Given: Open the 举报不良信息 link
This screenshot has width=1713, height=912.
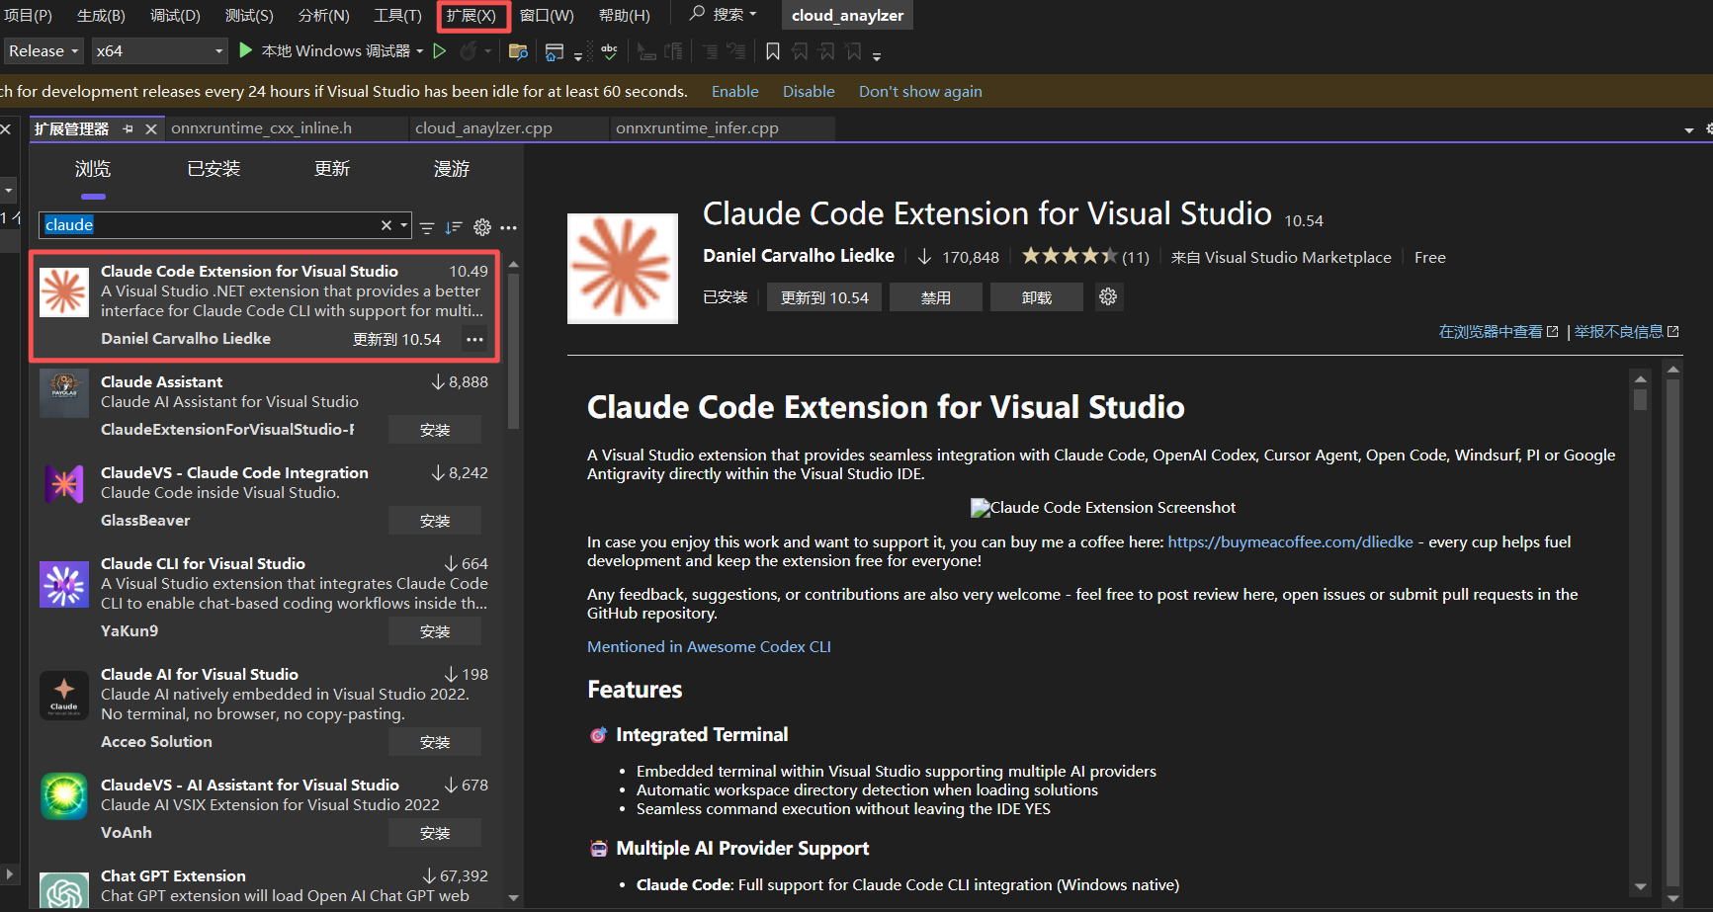Looking at the screenshot, I should [x=1627, y=332].
